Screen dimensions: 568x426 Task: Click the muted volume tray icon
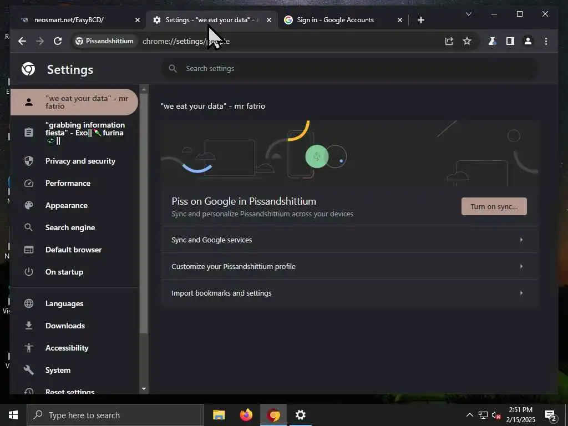pos(496,415)
